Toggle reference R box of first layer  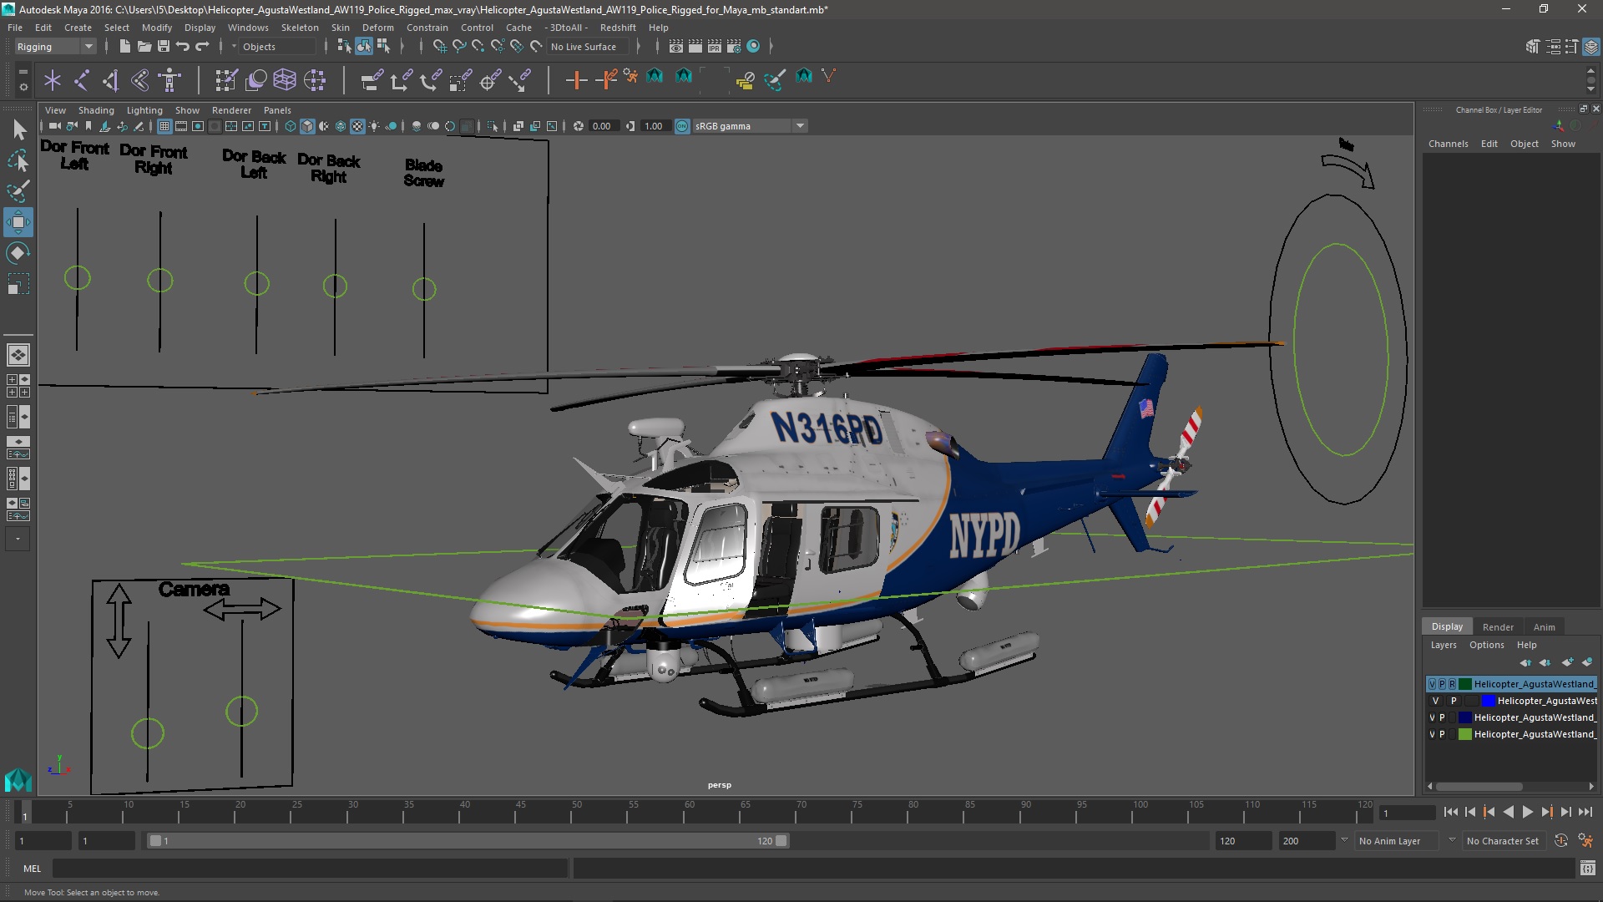(1452, 684)
